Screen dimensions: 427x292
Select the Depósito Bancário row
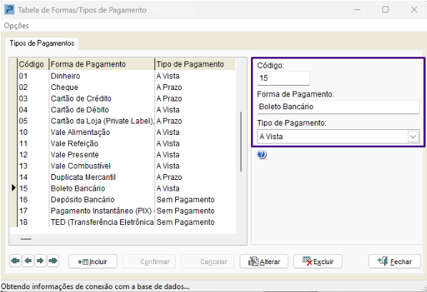(x=123, y=200)
